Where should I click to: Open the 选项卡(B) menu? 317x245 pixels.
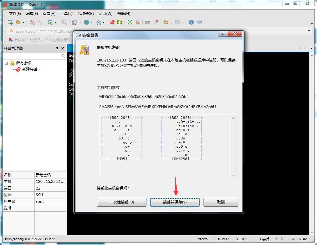[x=86, y=14]
